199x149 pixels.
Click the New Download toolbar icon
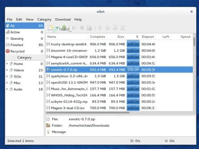50,28
